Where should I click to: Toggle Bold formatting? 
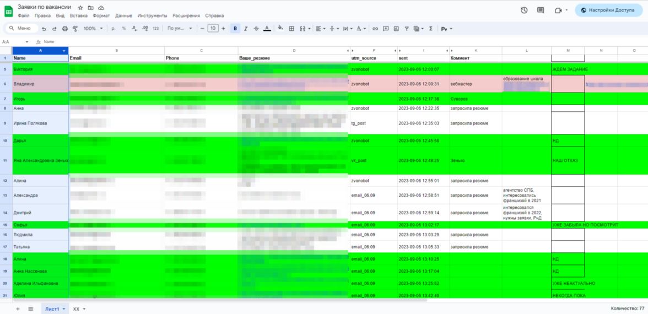coord(235,29)
